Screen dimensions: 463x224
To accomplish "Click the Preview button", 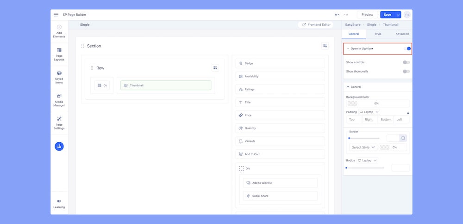I will coord(367,15).
